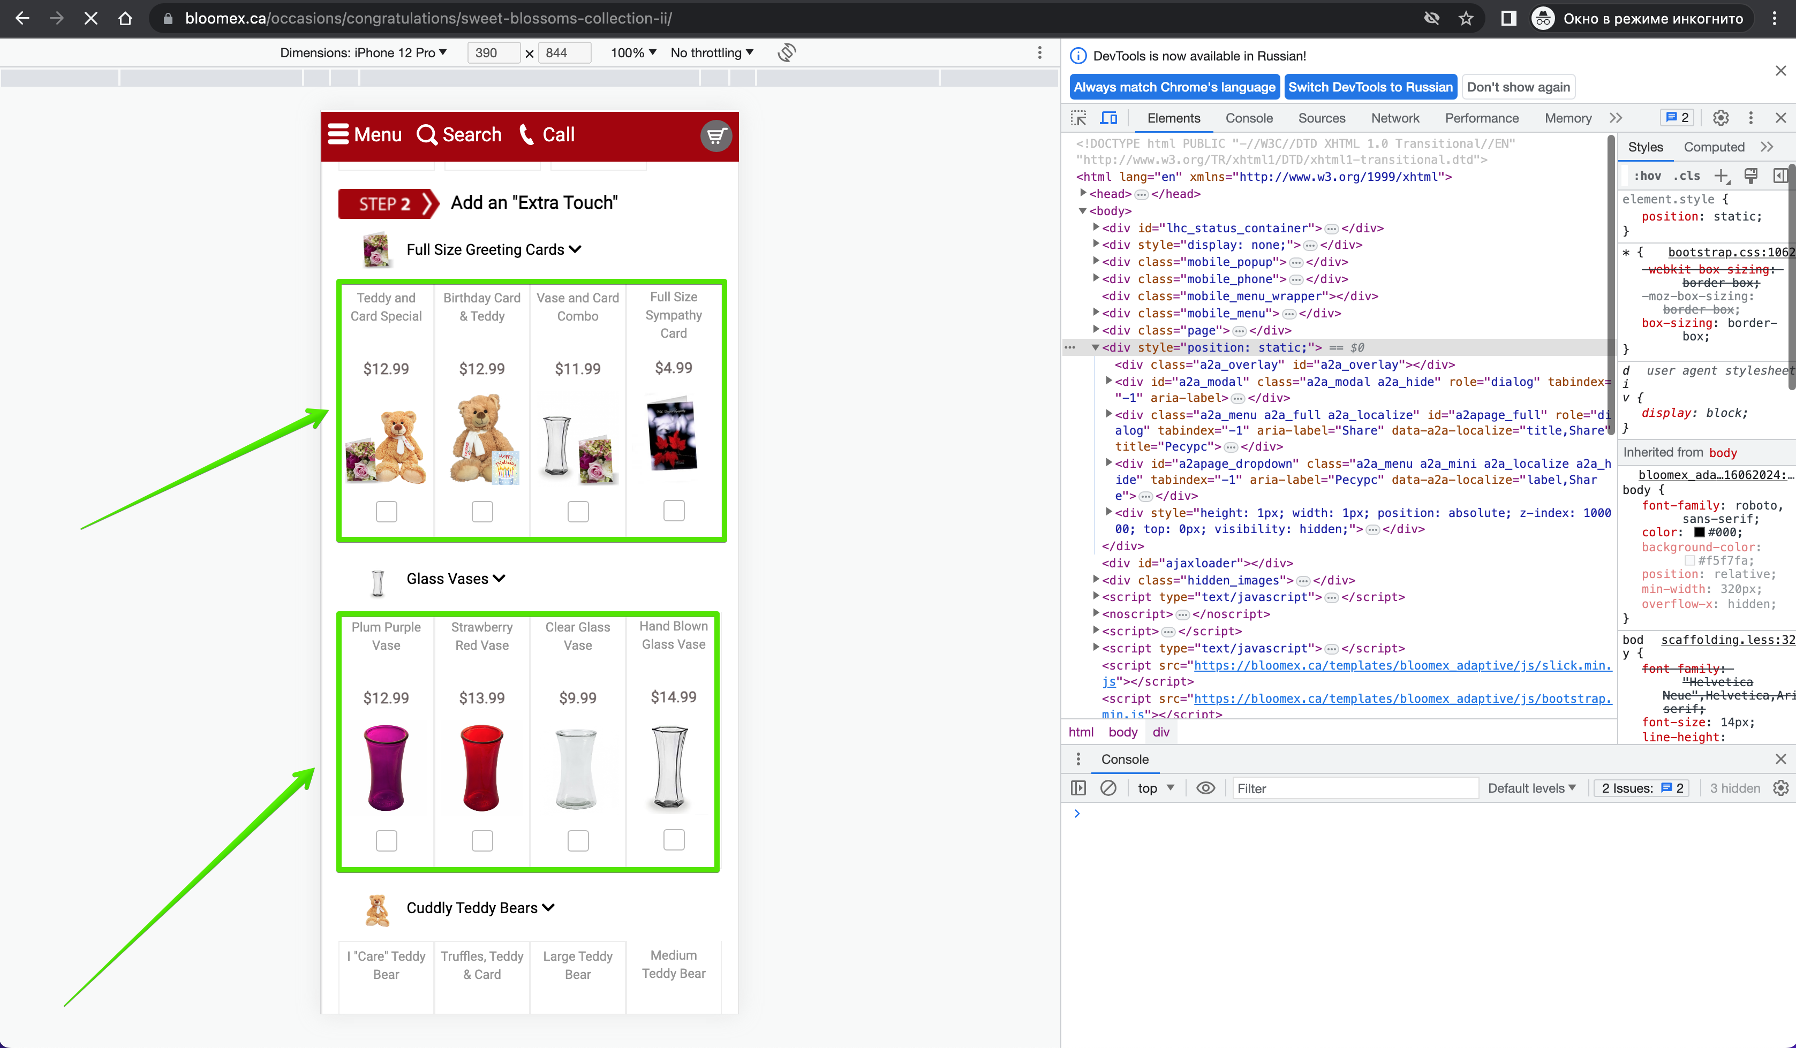Image resolution: width=1796 pixels, height=1048 pixels.
Task: Open the shopping cart icon
Action: (x=715, y=135)
